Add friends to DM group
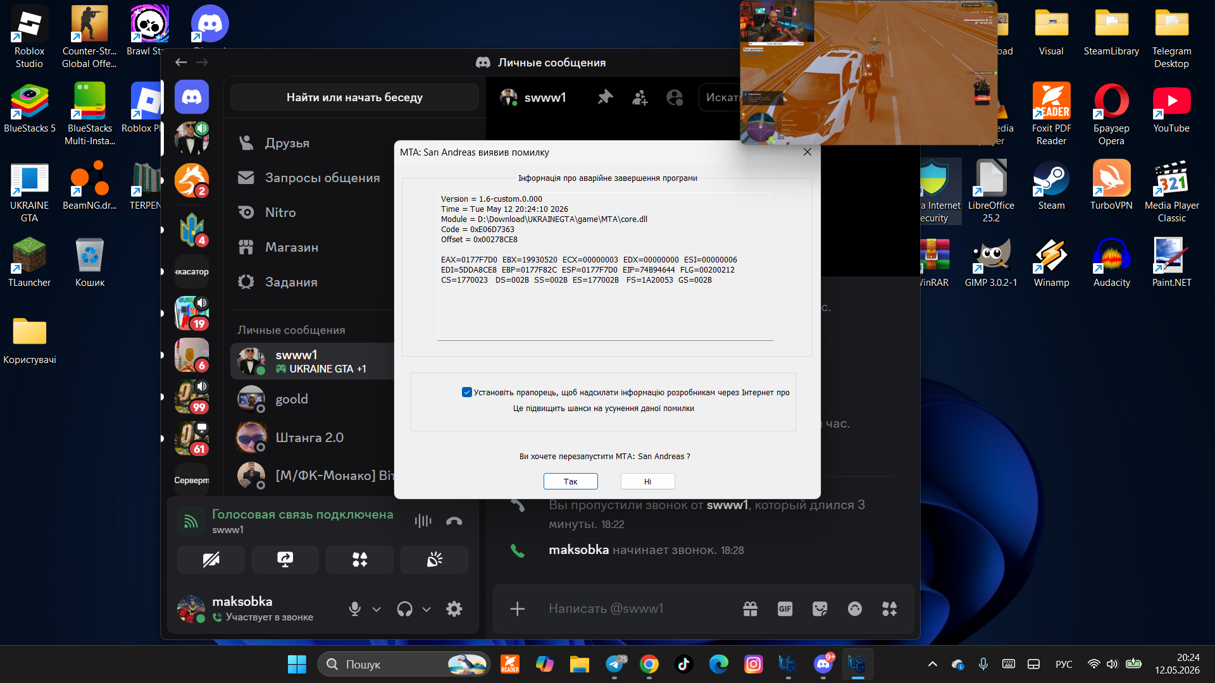1215x683 pixels. (x=640, y=97)
